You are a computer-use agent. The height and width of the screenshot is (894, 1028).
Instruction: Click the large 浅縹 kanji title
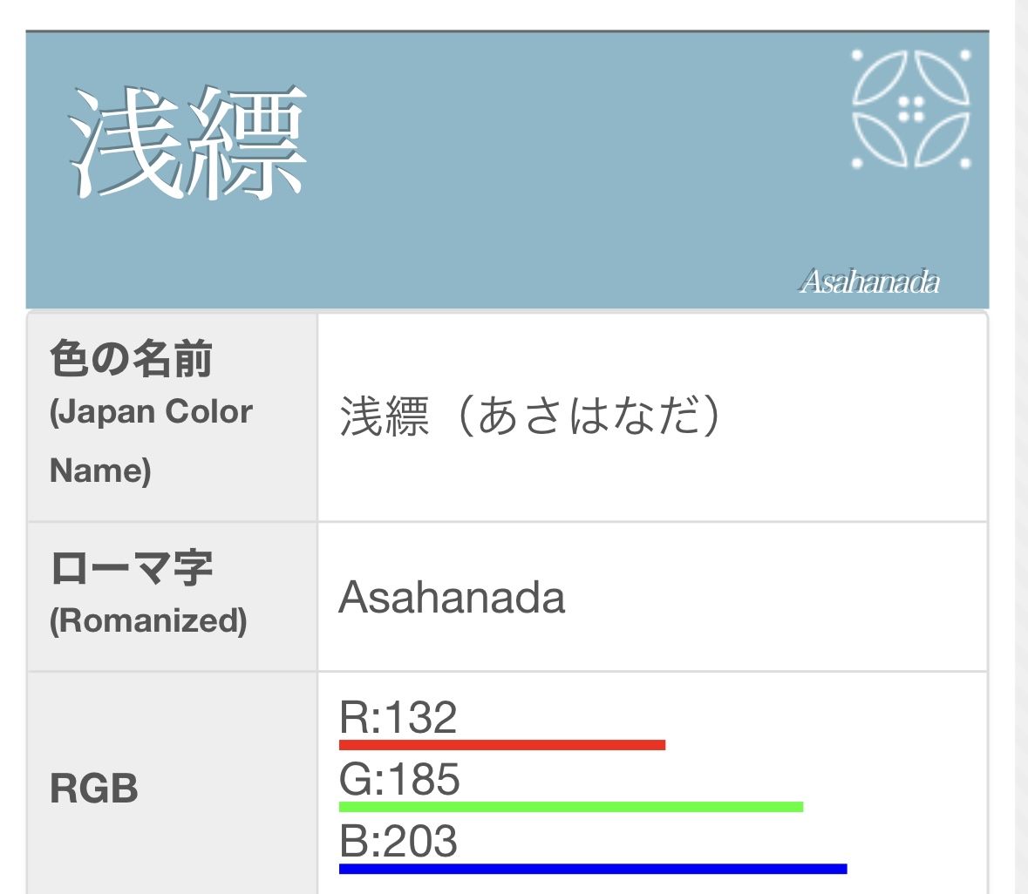[x=187, y=143]
